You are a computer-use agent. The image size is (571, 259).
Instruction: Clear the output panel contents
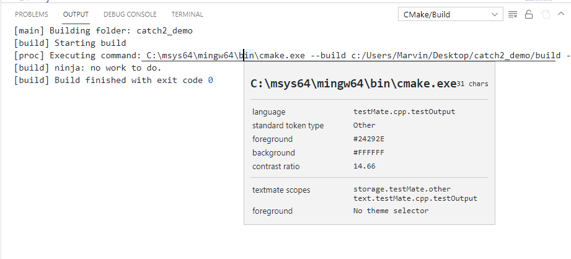[513, 14]
